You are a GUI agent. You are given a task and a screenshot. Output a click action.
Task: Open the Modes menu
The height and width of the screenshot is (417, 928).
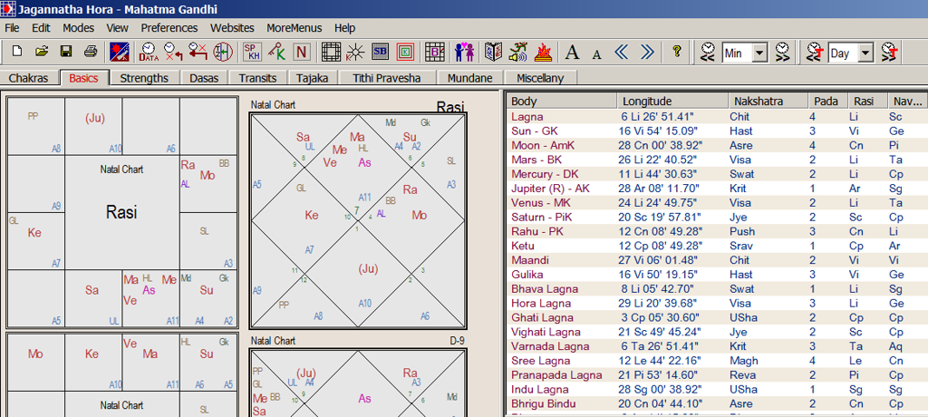tap(78, 28)
